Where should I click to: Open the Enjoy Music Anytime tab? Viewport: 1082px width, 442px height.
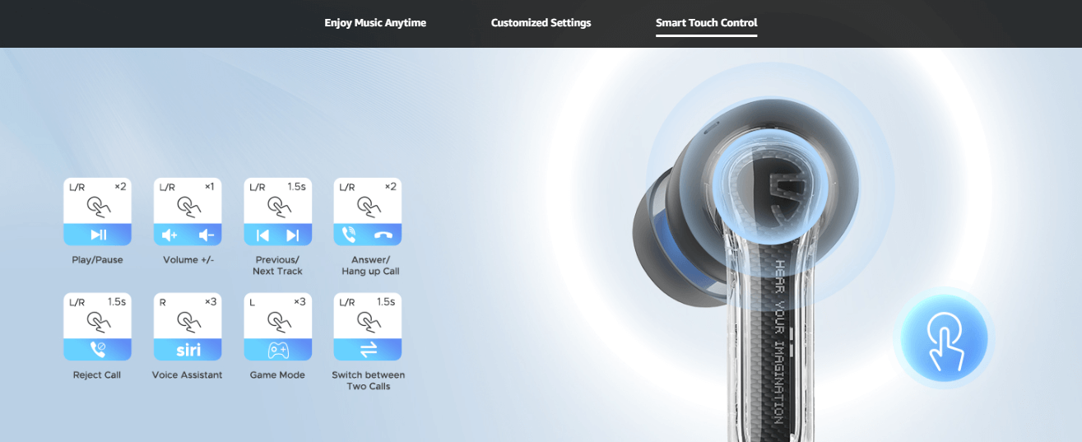(x=375, y=23)
